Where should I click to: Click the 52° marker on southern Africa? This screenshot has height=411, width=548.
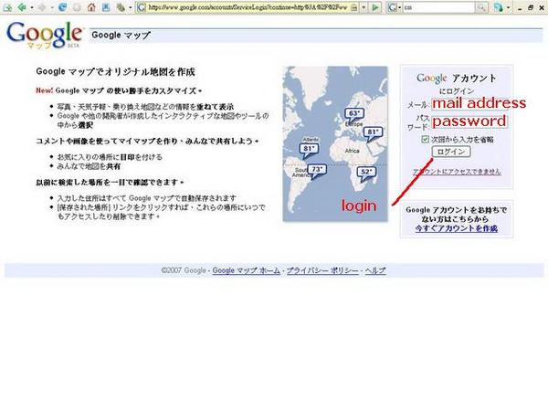(x=366, y=173)
